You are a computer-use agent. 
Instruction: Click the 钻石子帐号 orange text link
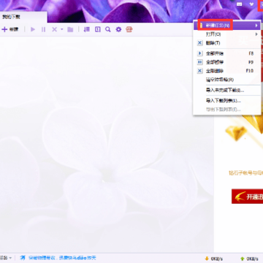245,173
